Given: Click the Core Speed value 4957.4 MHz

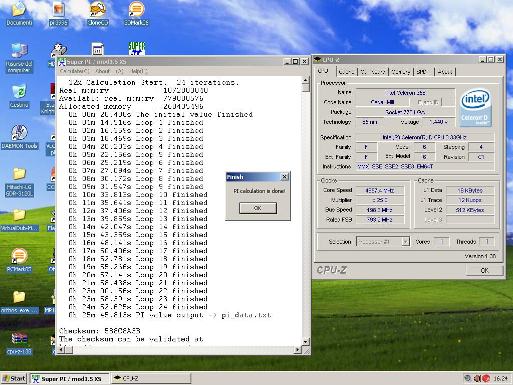Looking at the screenshot, I should point(380,190).
